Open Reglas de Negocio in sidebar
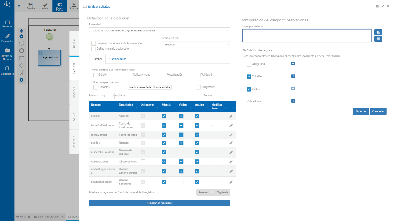The height and width of the screenshot is (221, 394). click(7, 54)
